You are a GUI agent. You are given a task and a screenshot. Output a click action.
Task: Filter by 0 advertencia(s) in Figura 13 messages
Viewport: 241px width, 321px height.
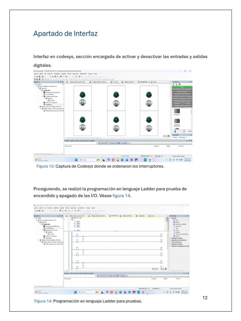coord(113,143)
